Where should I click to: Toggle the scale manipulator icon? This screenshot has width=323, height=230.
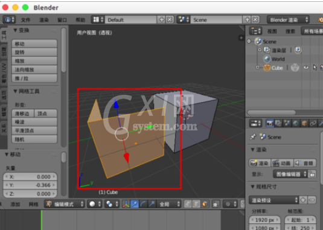[152, 204]
